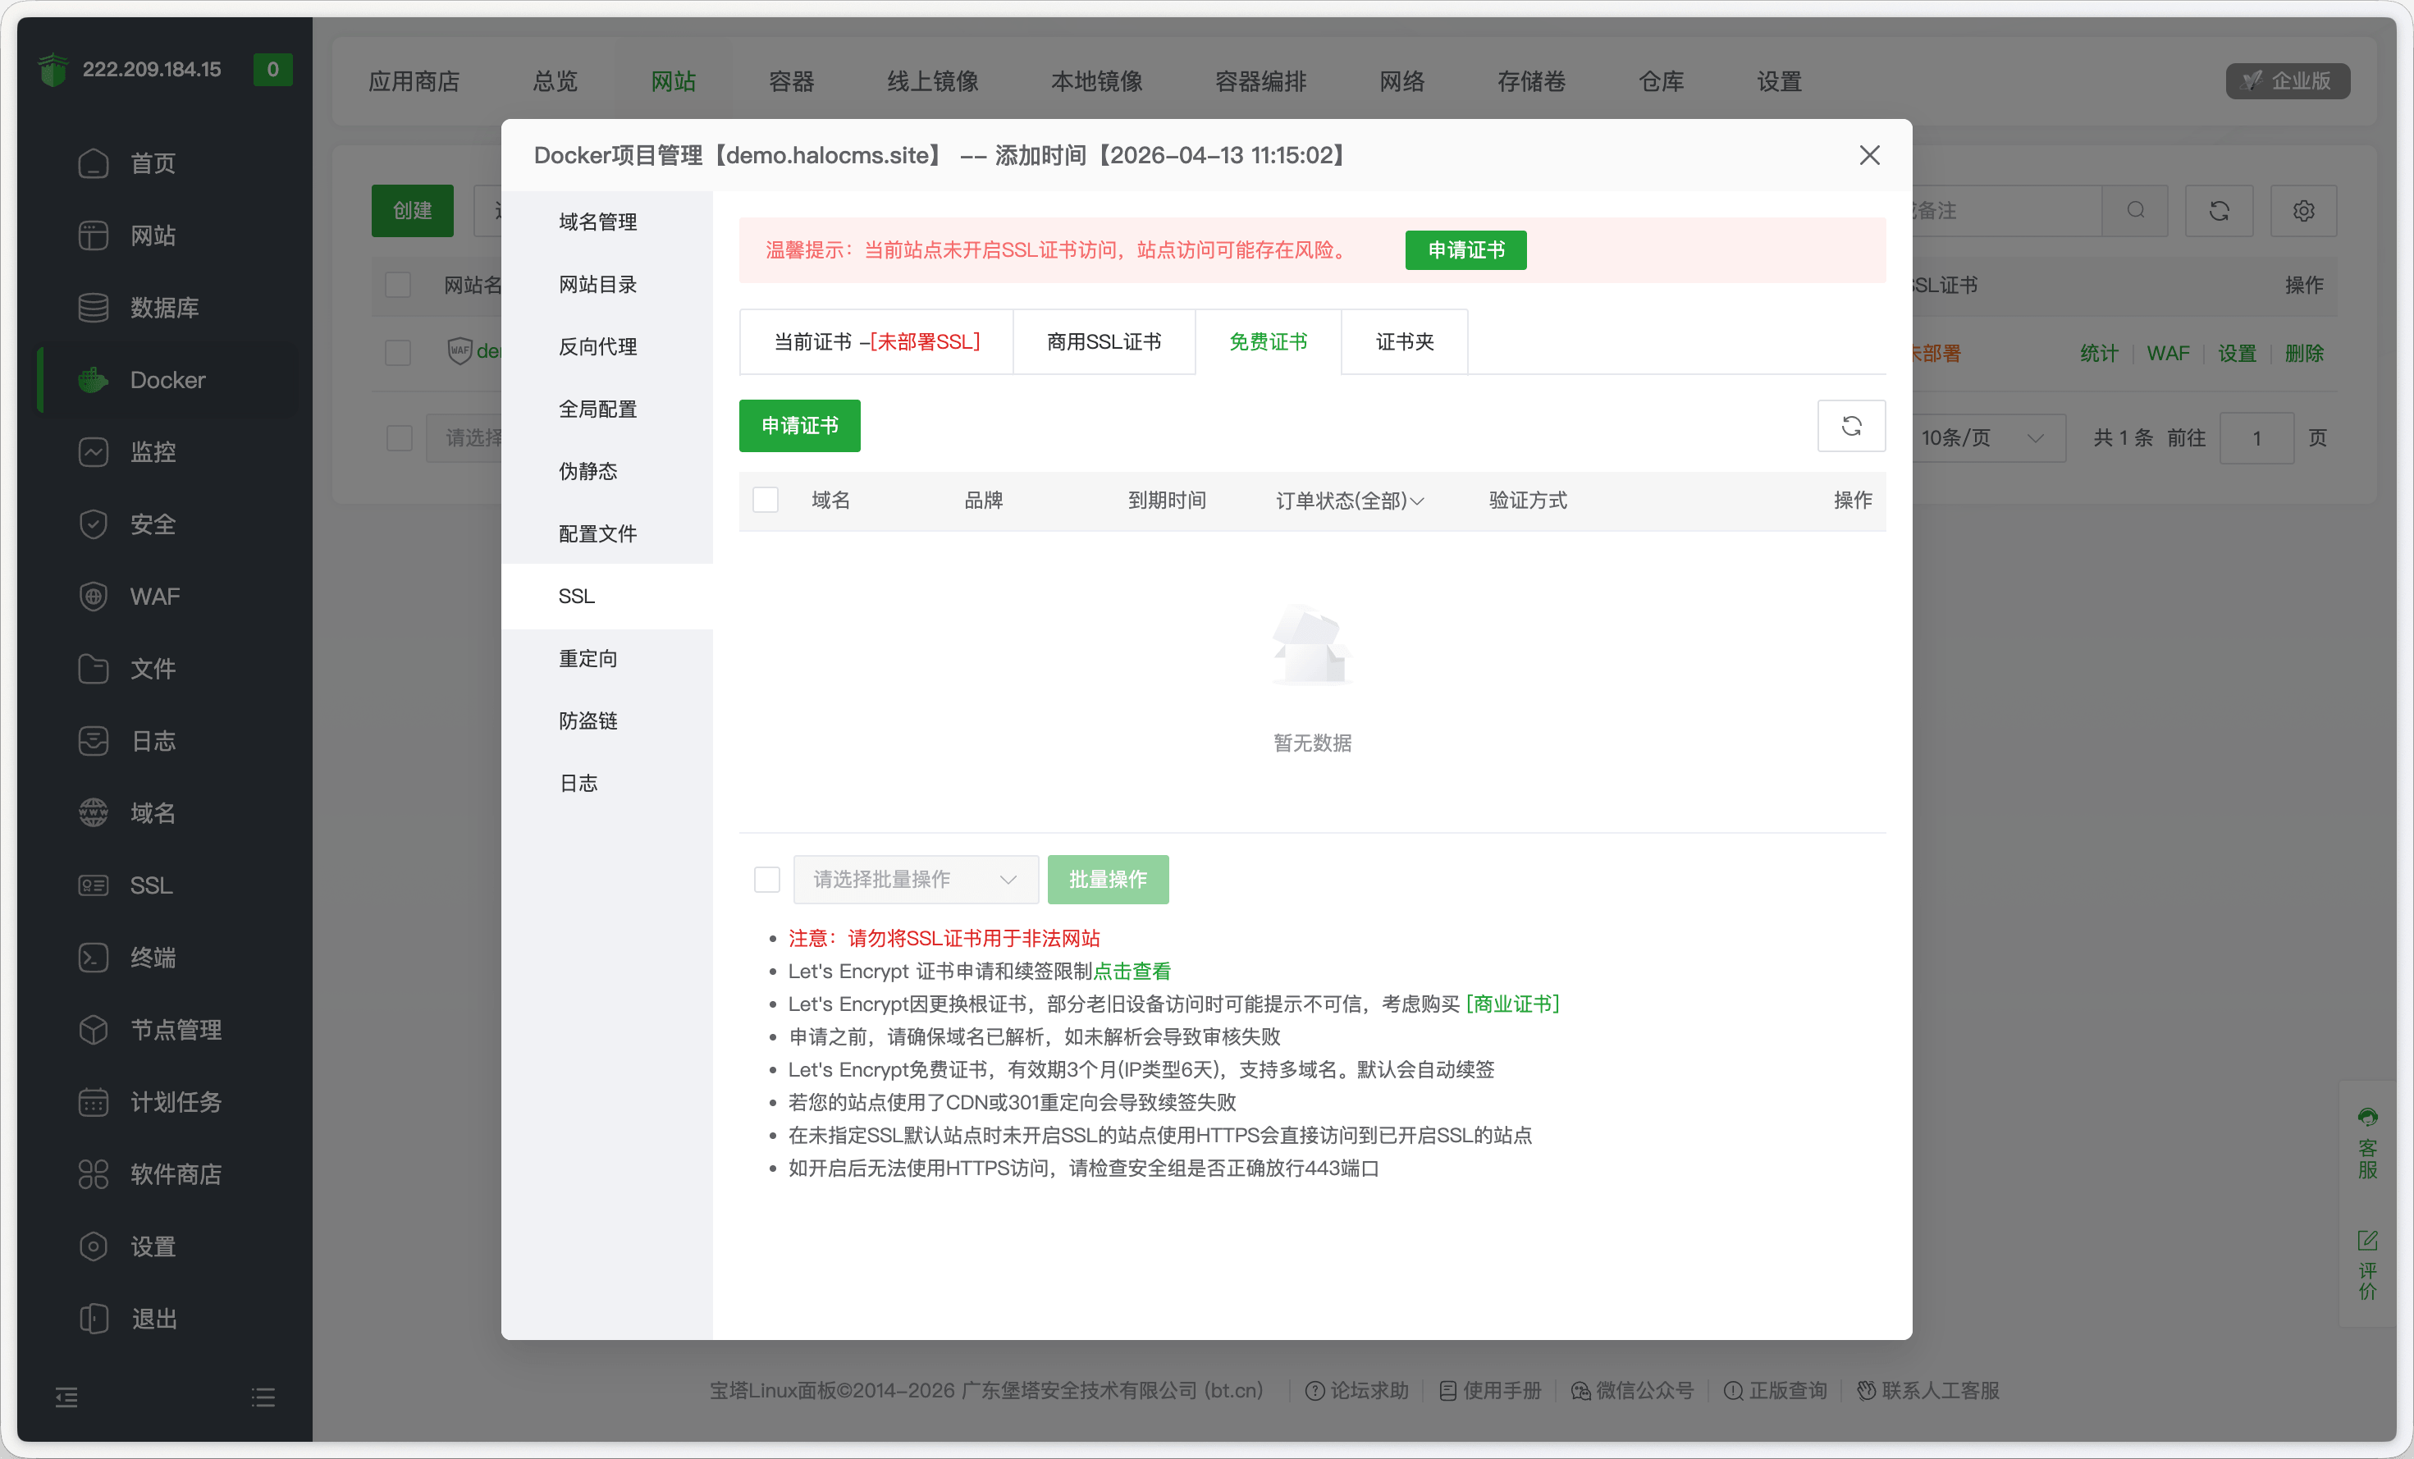Open the WAF sidebar panel
This screenshot has height=1459, width=2414.
pyautogui.click(x=153, y=596)
